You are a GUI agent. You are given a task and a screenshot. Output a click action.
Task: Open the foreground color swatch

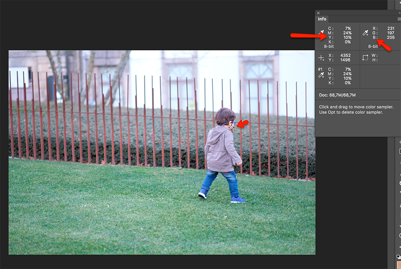(x=399, y=265)
